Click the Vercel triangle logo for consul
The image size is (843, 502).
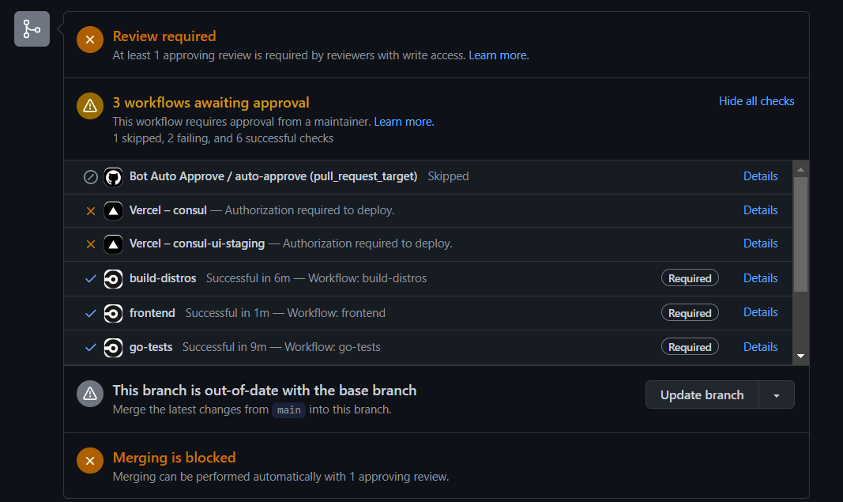(x=113, y=211)
